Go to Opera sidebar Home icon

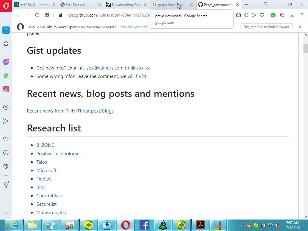pos(6,30)
